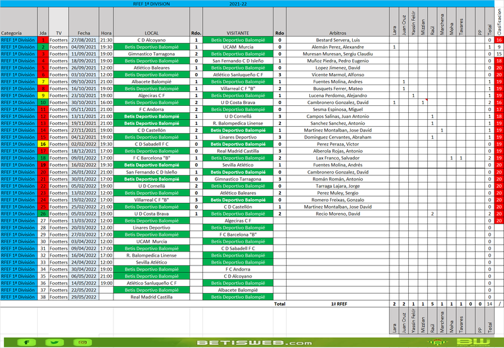This screenshot has width=504, height=348.
Task: Click the TV column header
Action: [x=59, y=21]
